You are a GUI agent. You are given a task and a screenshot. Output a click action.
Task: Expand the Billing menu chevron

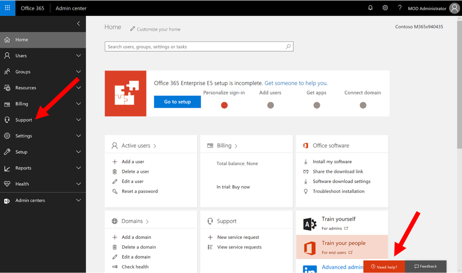click(78, 104)
